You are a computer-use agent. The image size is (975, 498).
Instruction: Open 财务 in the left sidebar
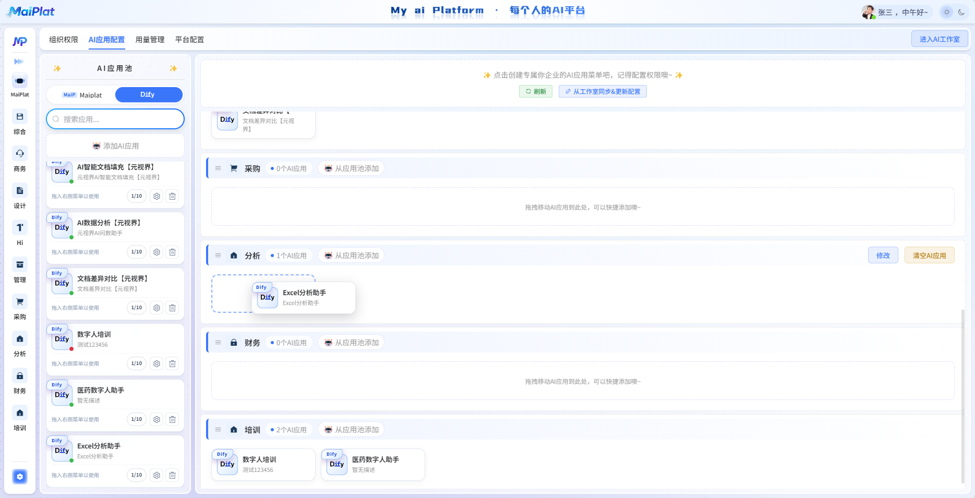[x=20, y=382]
